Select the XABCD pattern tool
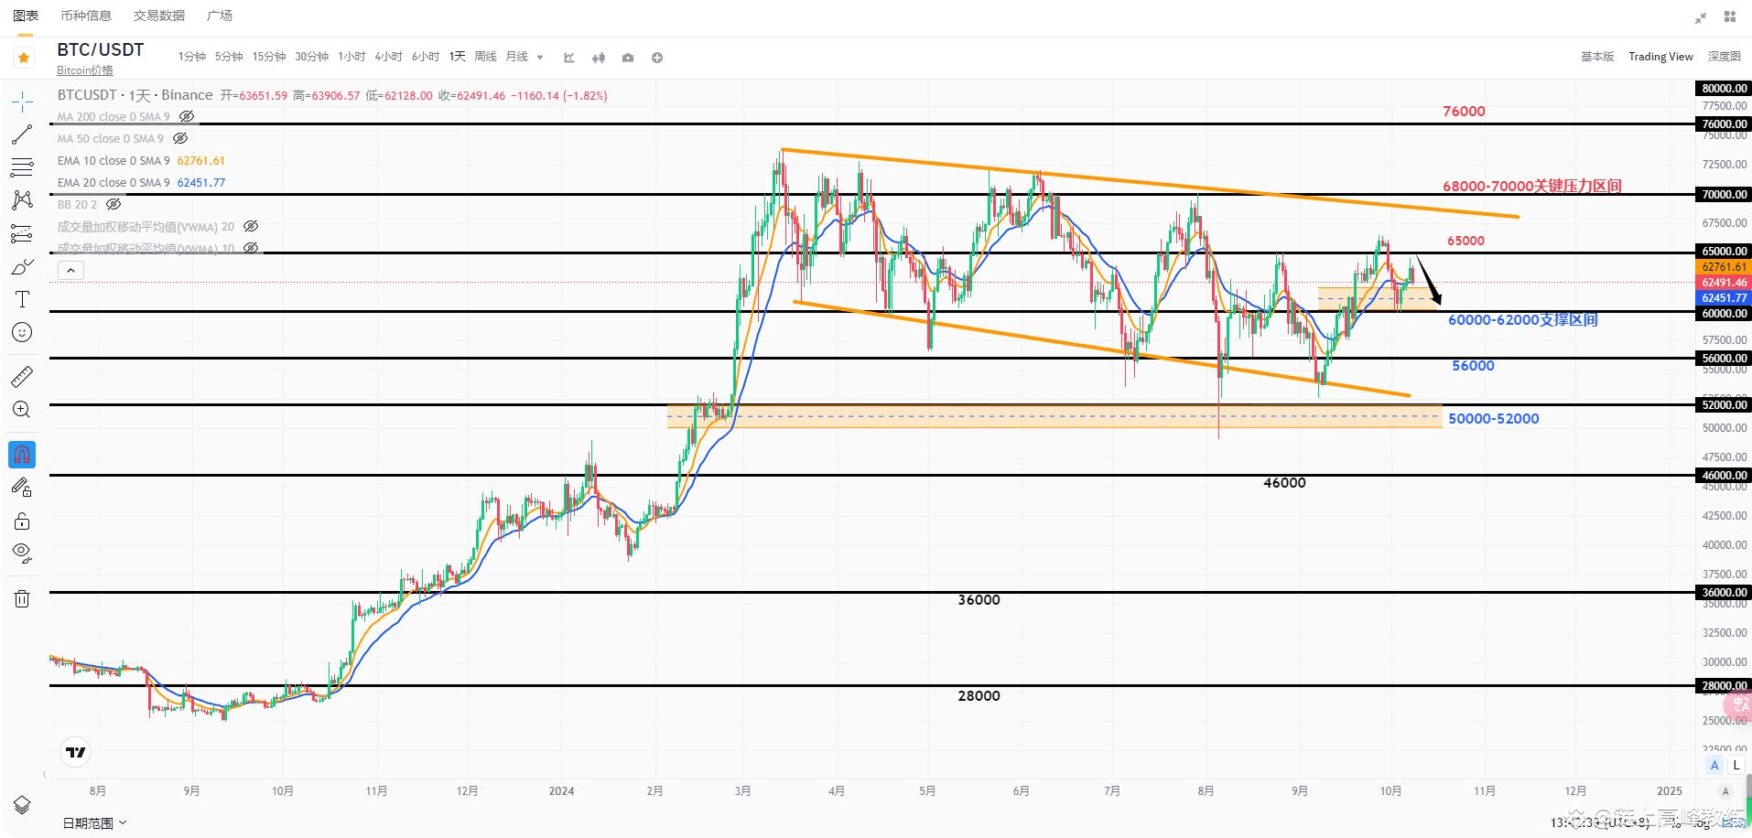The width and height of the screenshot is (1752, 838). coord(22,200)
